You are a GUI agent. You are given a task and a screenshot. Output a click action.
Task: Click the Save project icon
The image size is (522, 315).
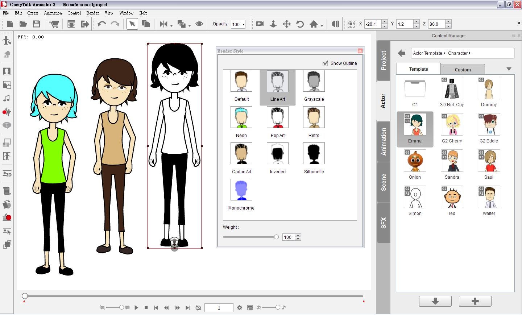tap(36, 24)
